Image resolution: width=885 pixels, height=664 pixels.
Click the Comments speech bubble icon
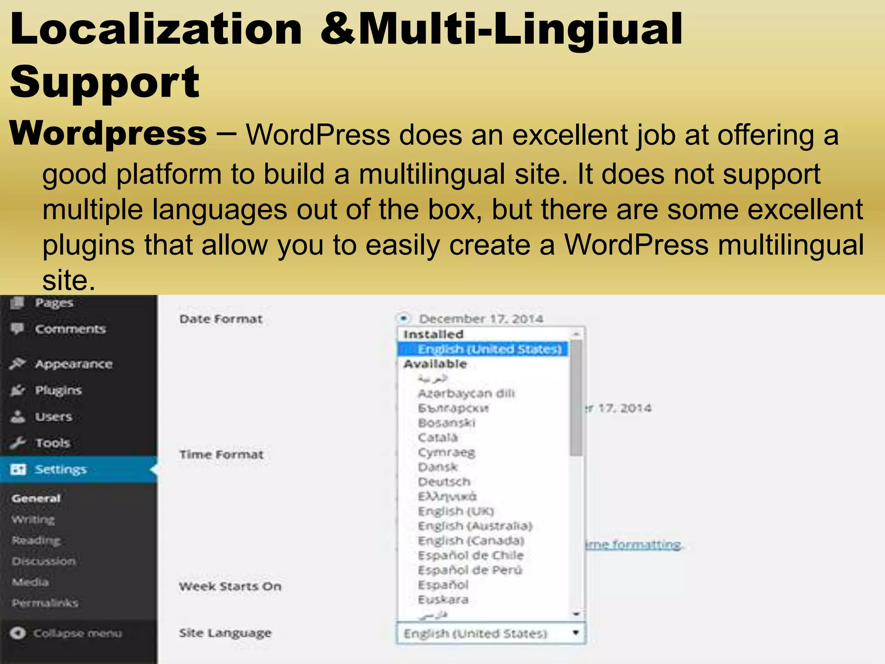(17, 329)
